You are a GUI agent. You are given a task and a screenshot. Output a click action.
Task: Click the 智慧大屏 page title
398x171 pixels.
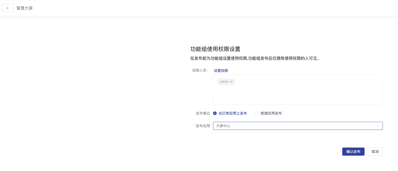tap(25, 8)
